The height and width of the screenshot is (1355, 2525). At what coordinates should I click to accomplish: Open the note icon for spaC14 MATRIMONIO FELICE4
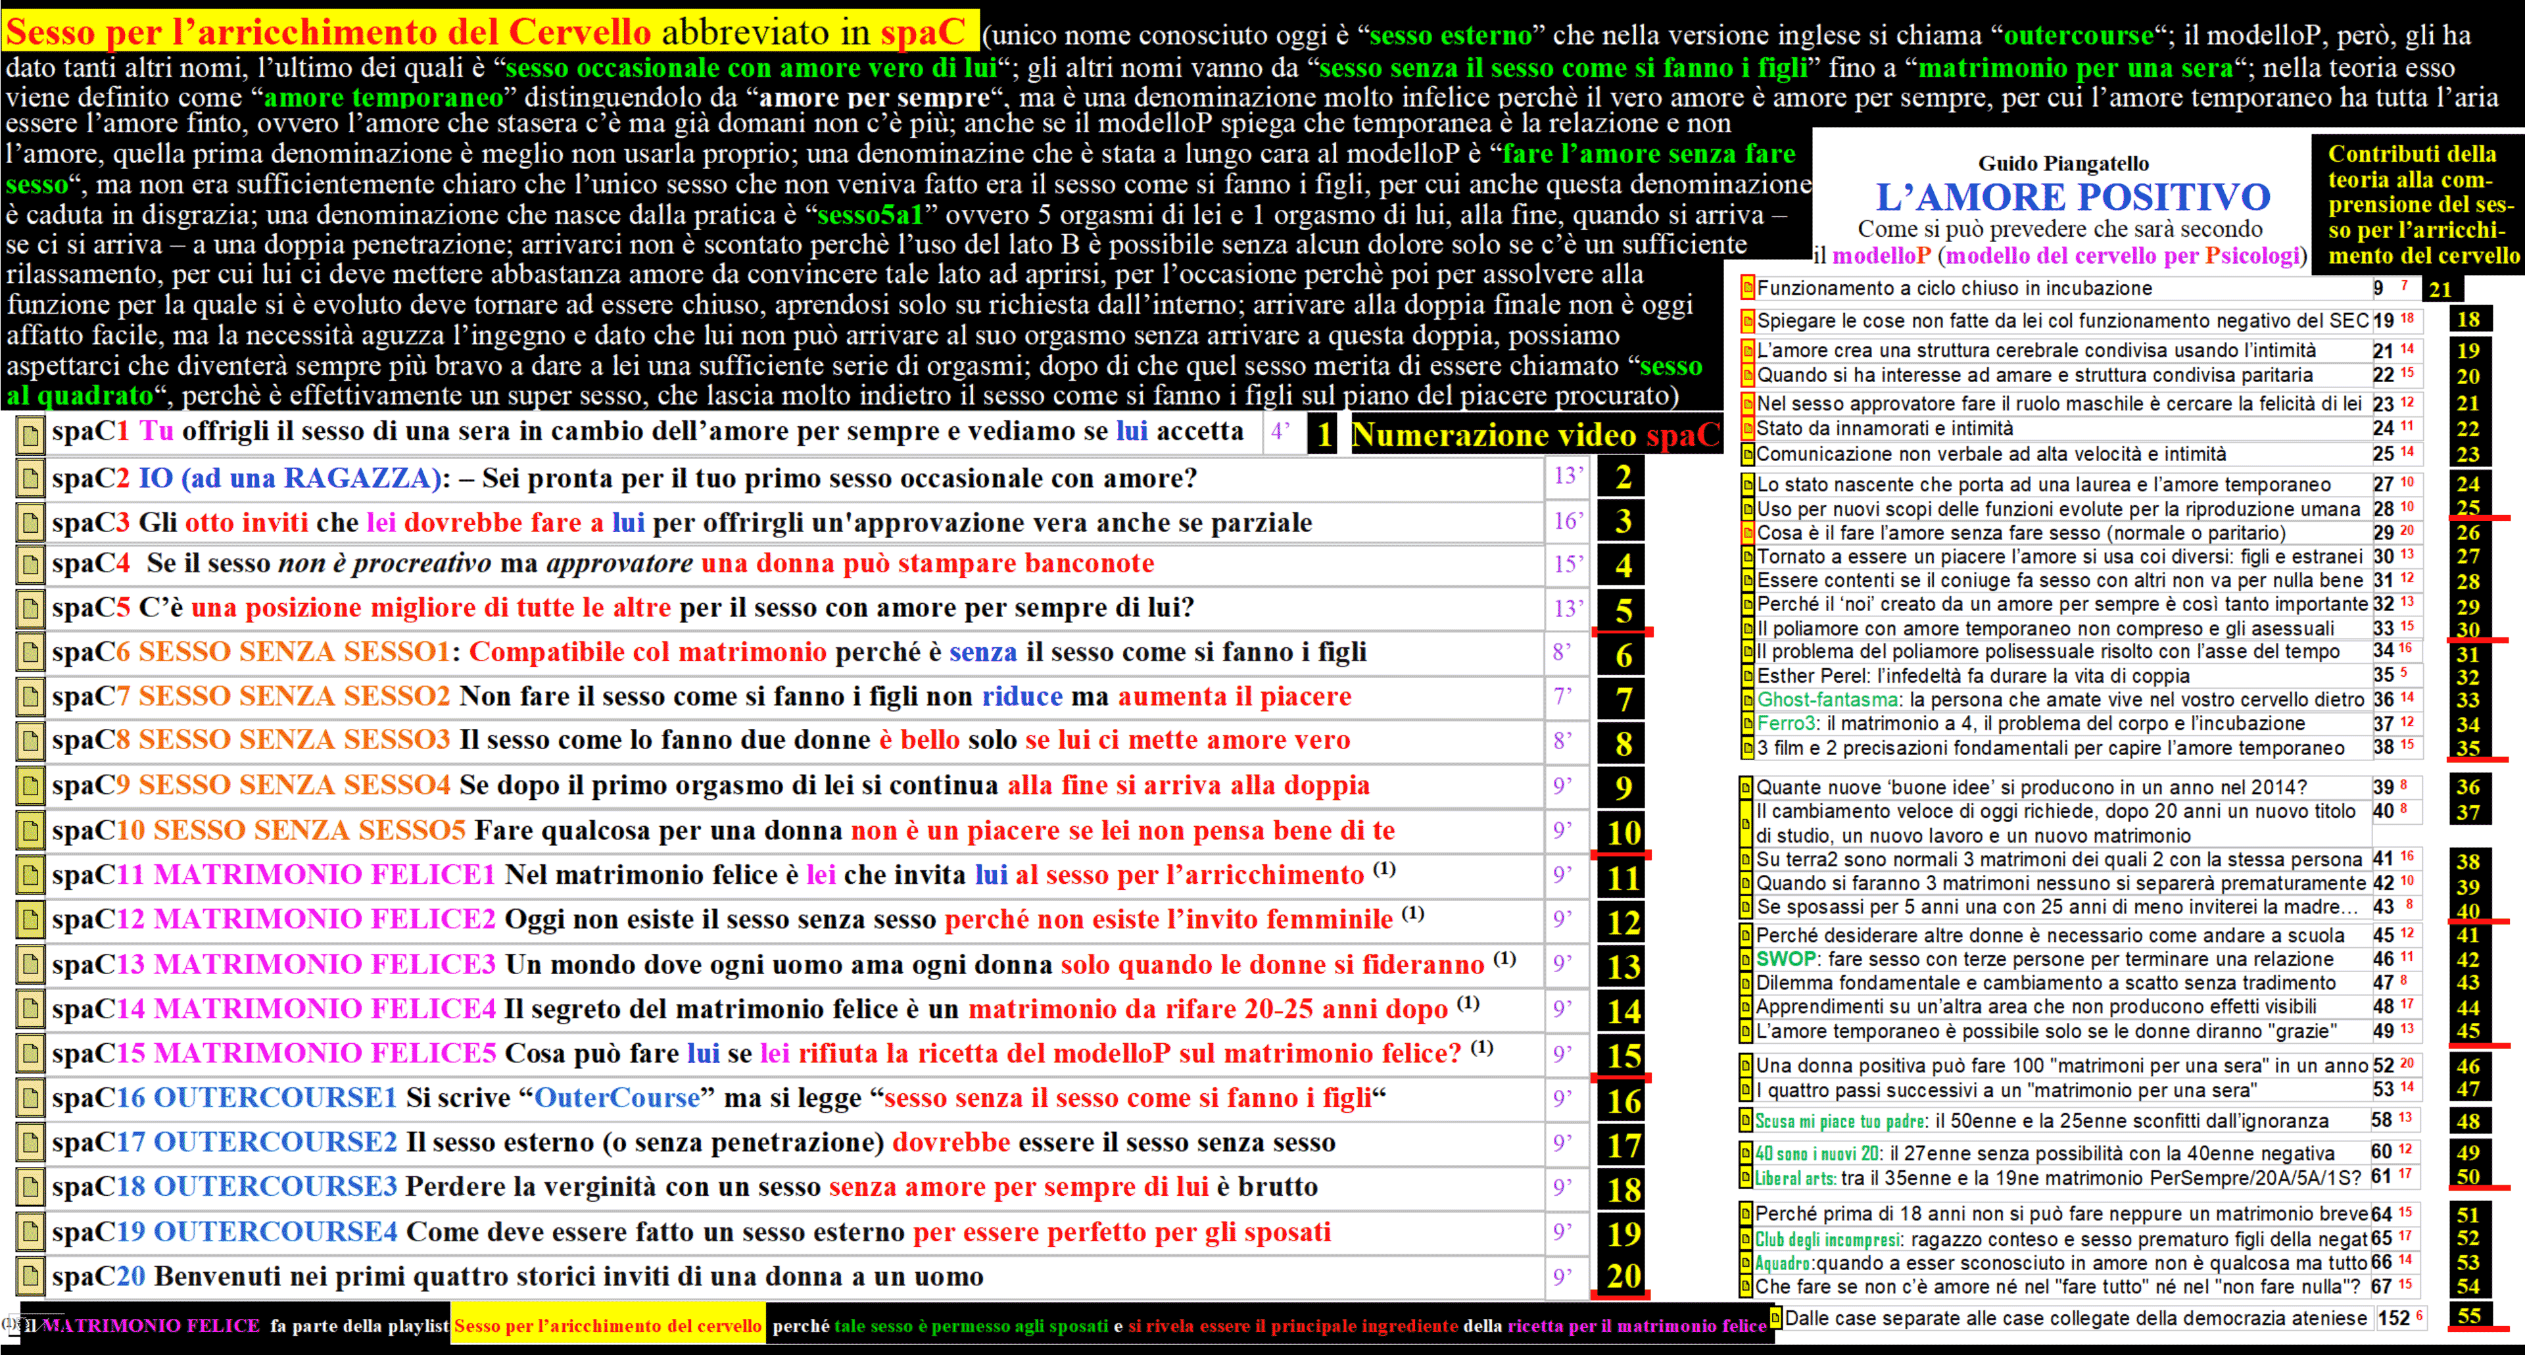(30, 1010)
